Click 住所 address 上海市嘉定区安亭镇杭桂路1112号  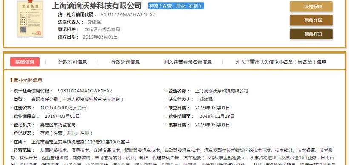pos(80,142)
